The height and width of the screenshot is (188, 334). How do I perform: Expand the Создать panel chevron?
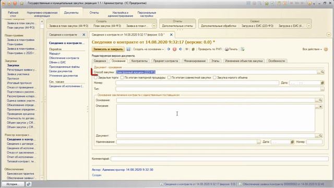tap(154, 26)
